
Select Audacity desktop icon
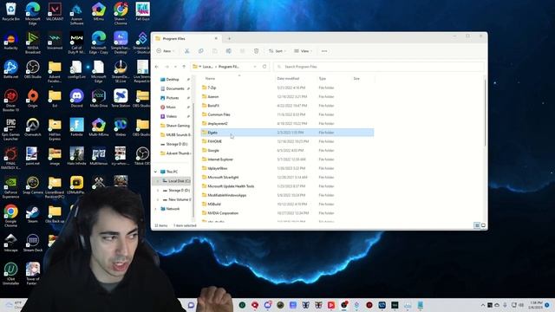pyautogui.click(x=10, y=41)
